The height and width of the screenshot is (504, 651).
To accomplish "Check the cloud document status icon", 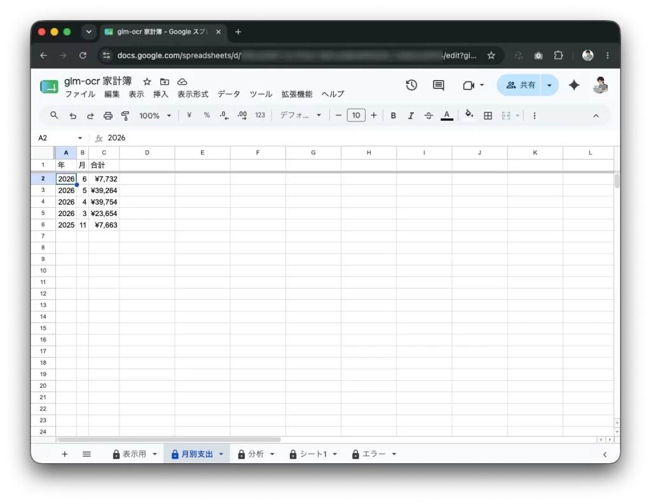I will click(182, 82).
